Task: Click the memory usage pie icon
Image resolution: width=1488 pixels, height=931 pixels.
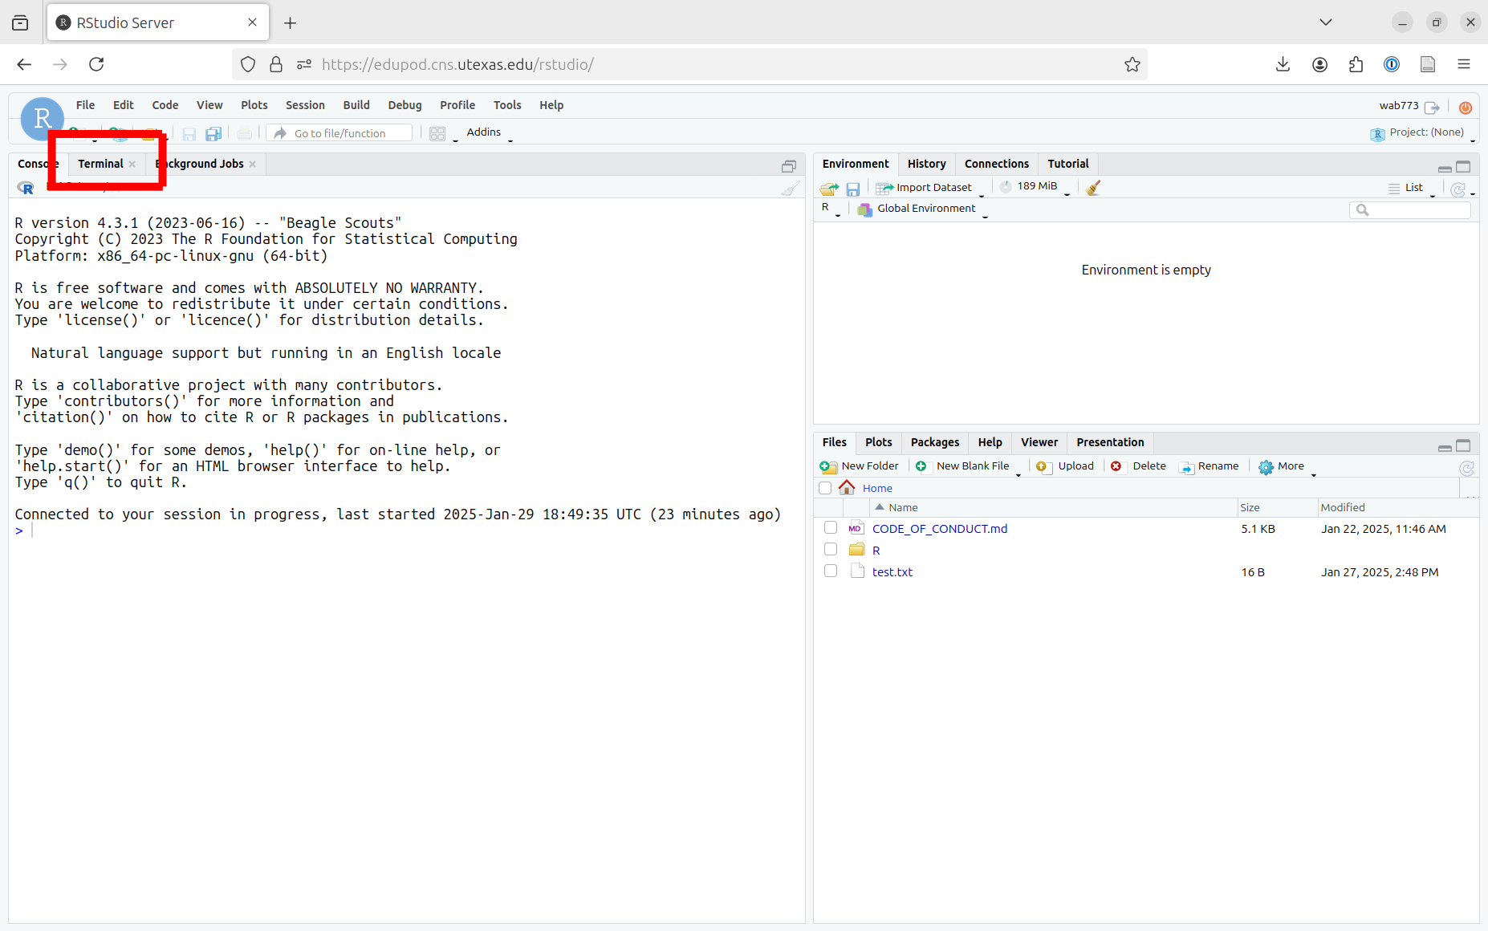Action: (x=1005, y=186)
